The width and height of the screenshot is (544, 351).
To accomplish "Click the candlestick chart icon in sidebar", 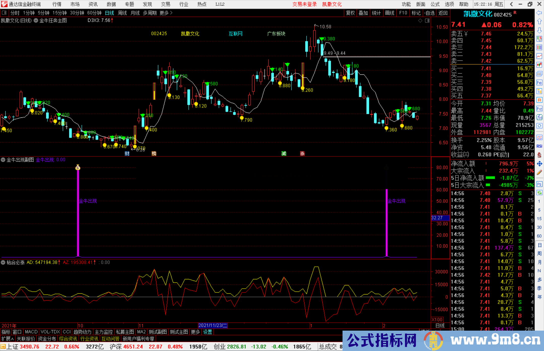I will [x=539, y=65].
